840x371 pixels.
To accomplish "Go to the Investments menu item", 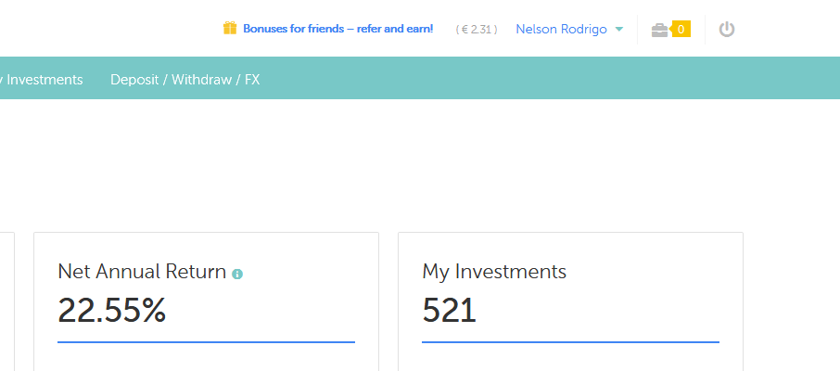I will 44,80.
